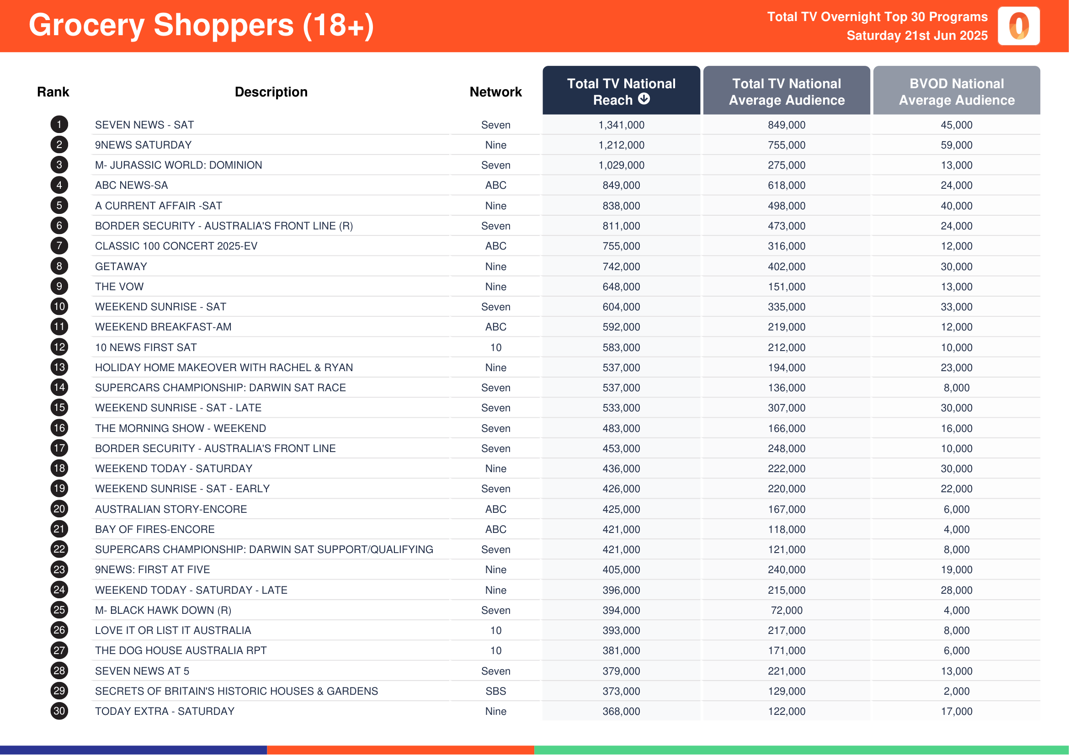Click the rank 25 circle badge
Viewport: 1069px width, 756px height.
[x=59, y=610]
